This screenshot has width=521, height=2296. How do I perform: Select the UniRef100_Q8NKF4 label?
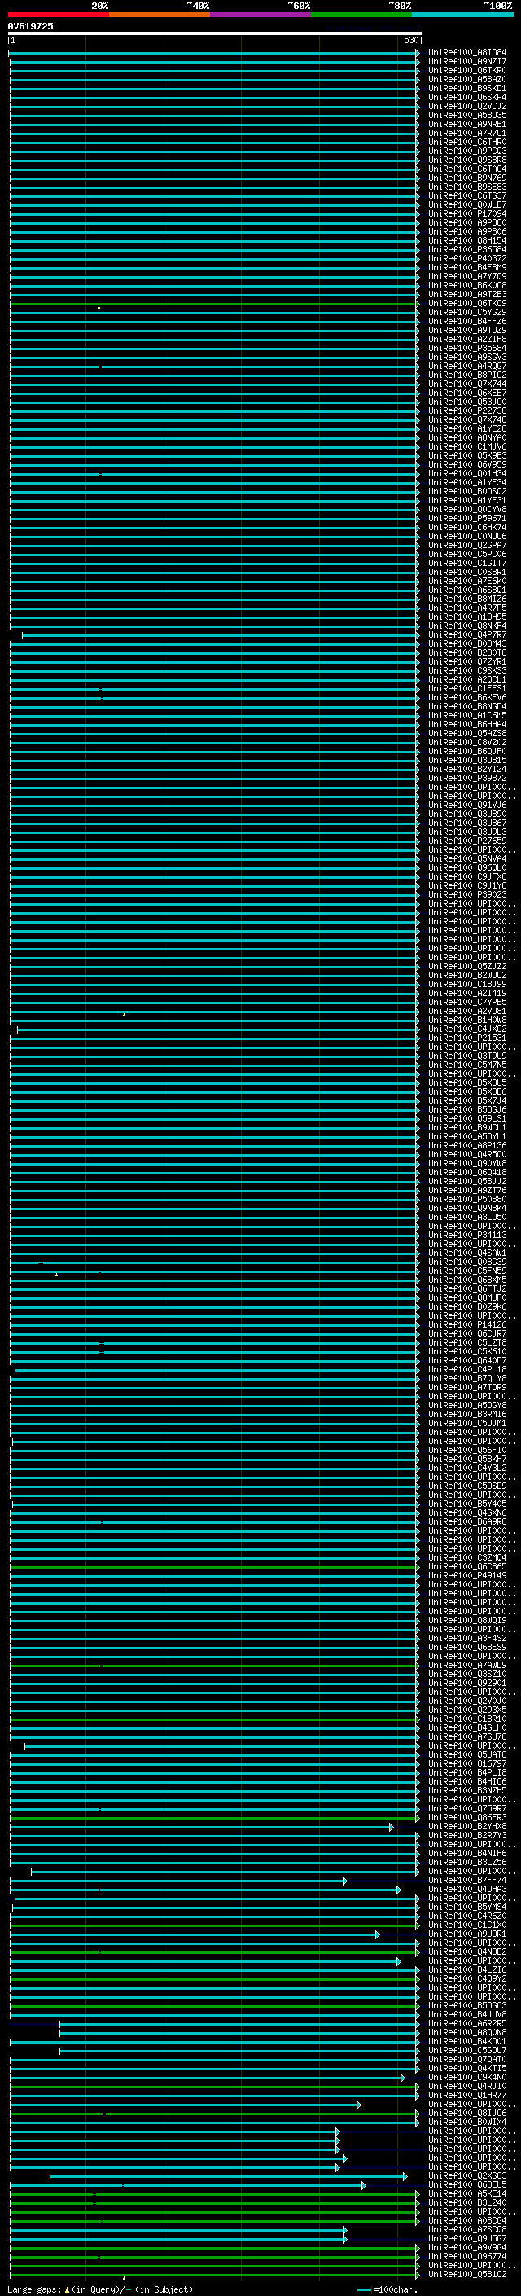tap(467, 626)
